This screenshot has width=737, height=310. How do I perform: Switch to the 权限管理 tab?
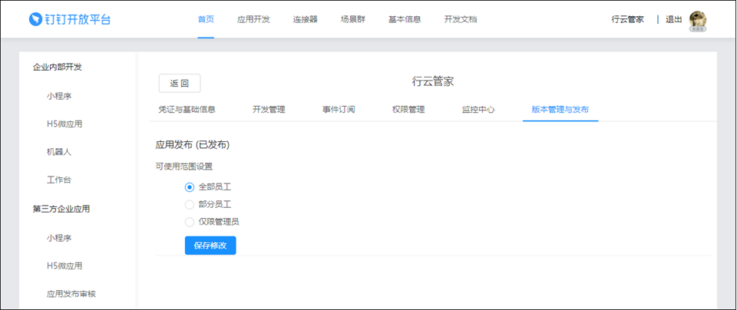408,109
